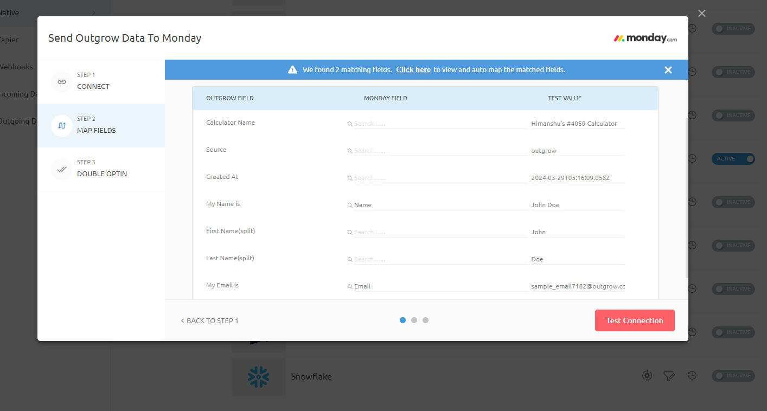Click Snowflake filter edit funnel icon
The image size is (767, 411).
(x=669, y=375)
